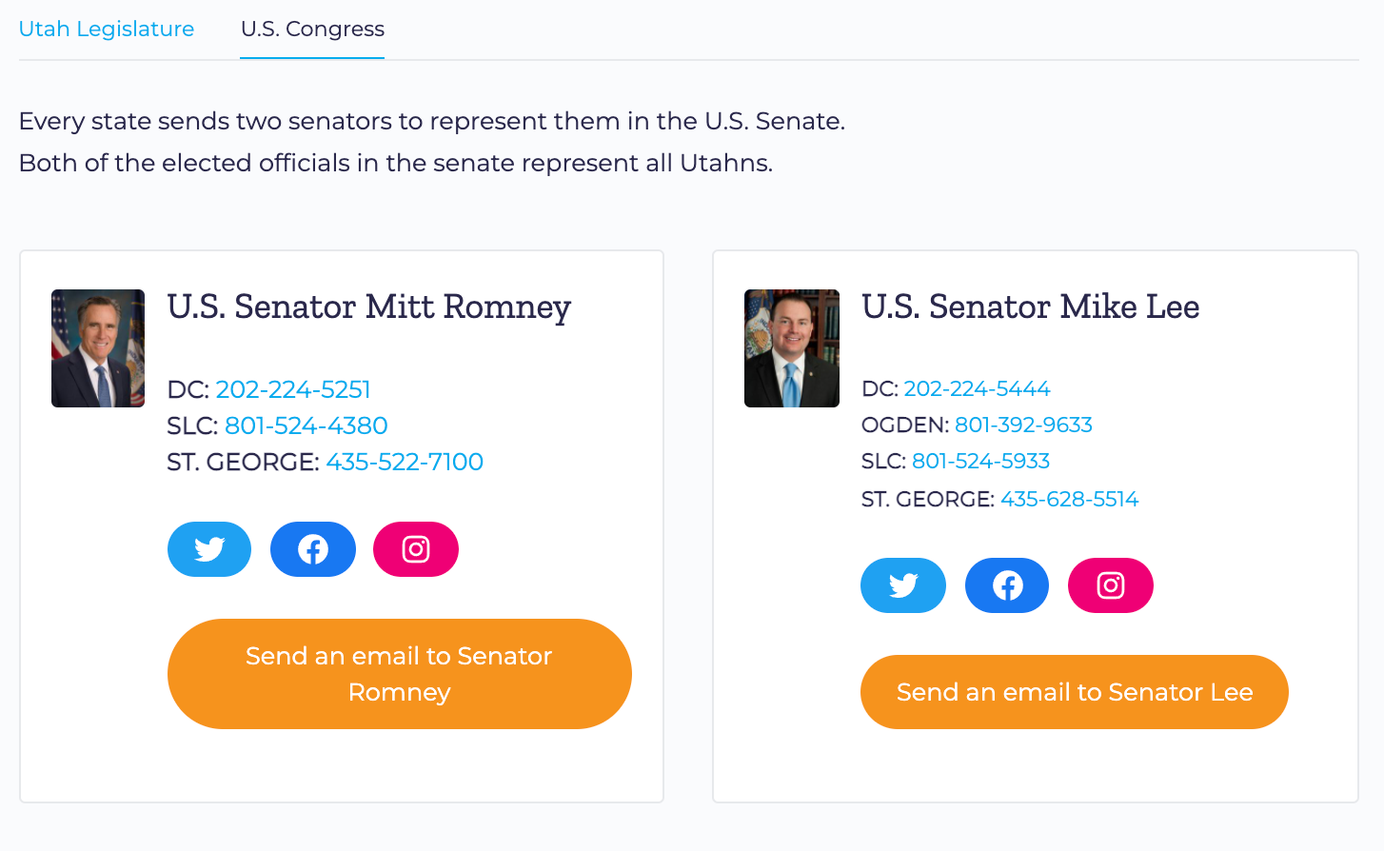Click Mike Lee's portrait photo
Viewport: 1384px width, 851px height.
tap(792, 348)
